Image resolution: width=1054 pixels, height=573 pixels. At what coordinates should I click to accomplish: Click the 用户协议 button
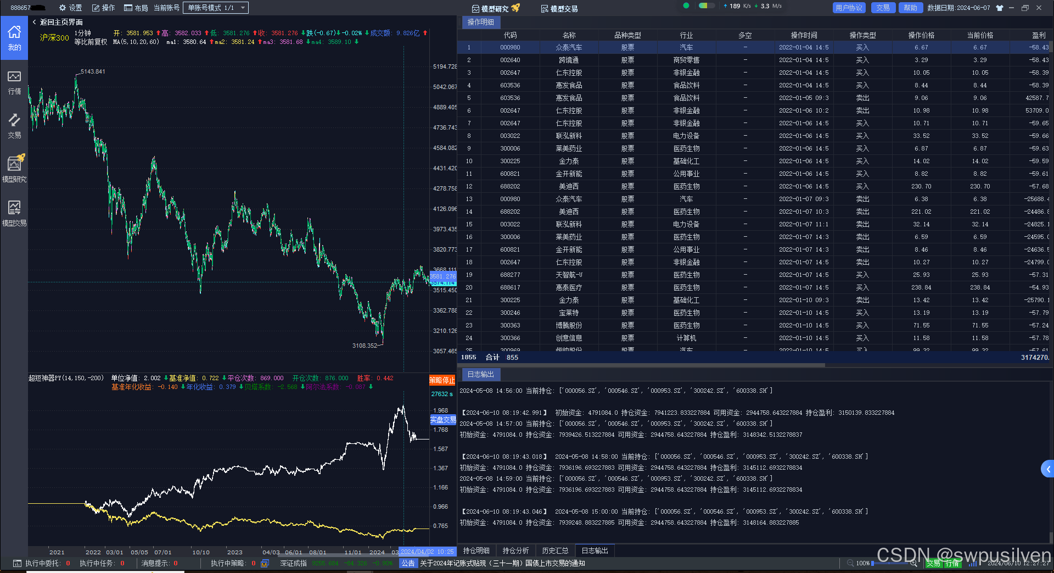point(849,8)
